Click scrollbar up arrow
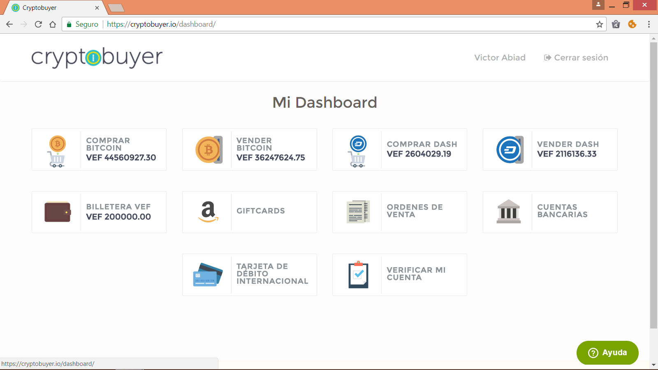The width and height of the screenshot is (658, 370). point(653,38)
